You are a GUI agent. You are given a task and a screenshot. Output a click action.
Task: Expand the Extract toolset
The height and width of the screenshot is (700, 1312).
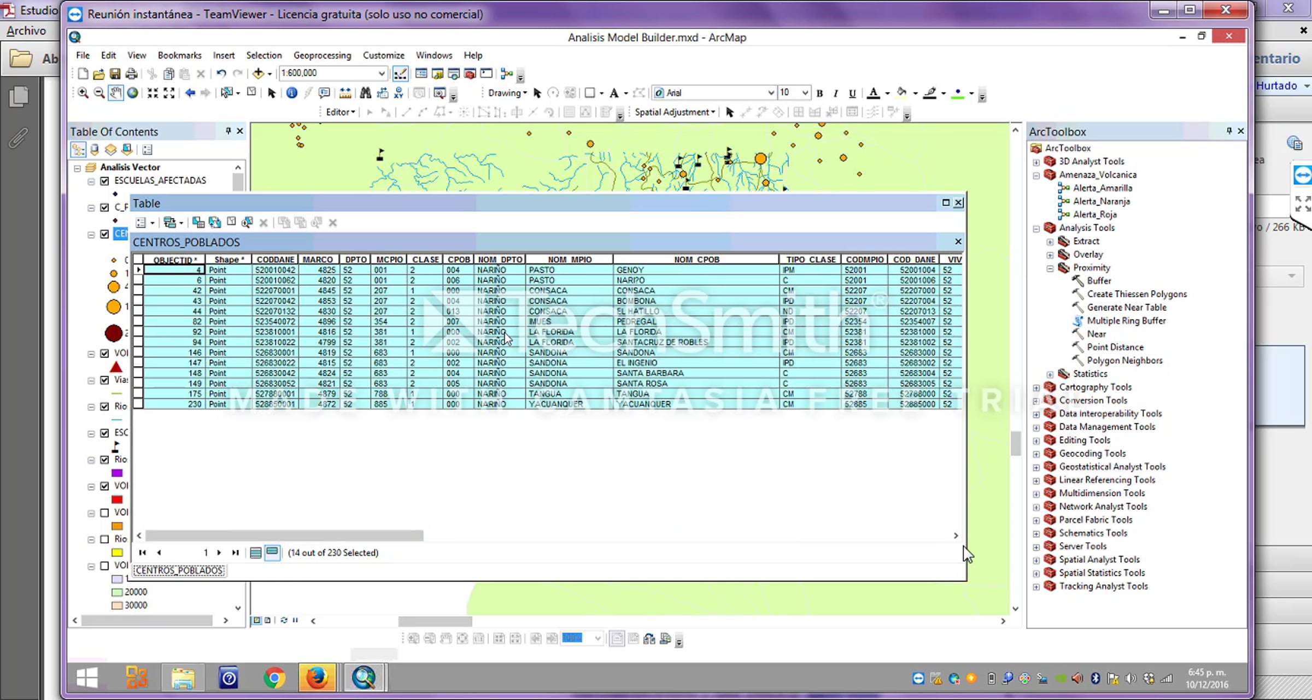point(1050,242)
